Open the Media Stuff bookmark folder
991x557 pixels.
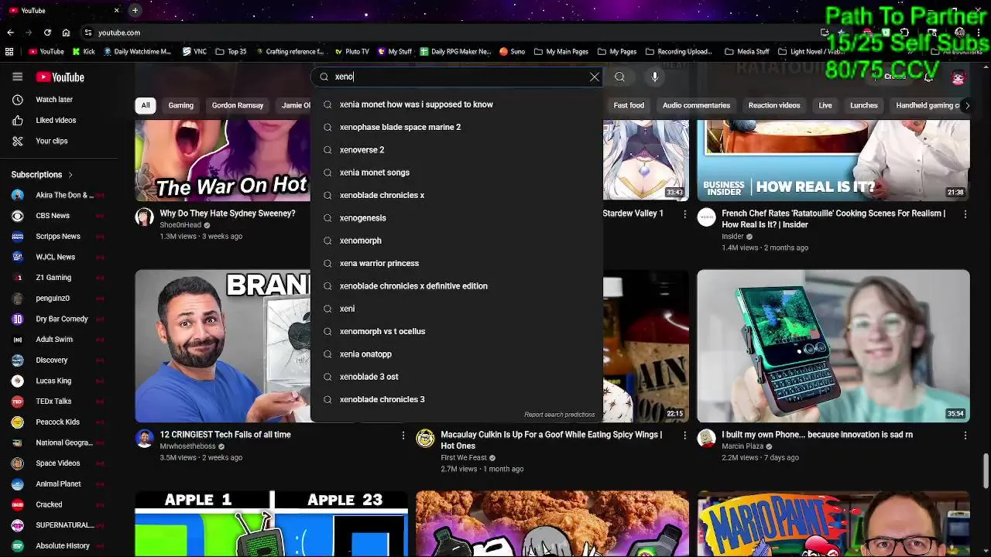tap(747, 52)
